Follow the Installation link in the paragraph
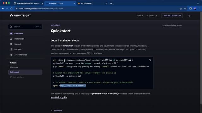This screenshot has height=113, width=202. point(68,46)
